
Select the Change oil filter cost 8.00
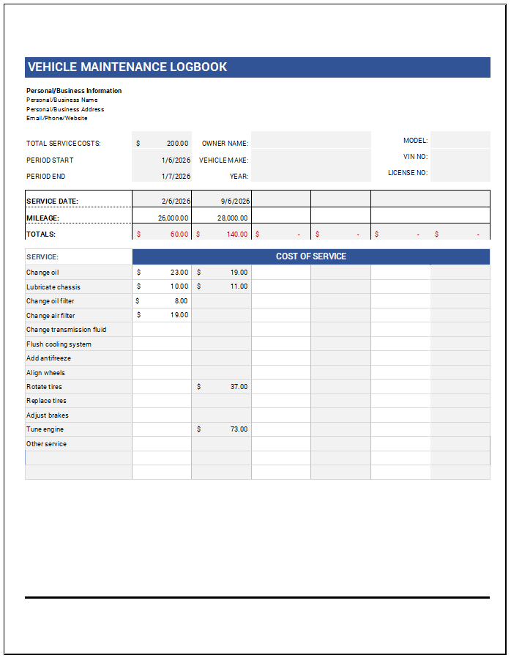pyautogui.click(x=162, y=301)
